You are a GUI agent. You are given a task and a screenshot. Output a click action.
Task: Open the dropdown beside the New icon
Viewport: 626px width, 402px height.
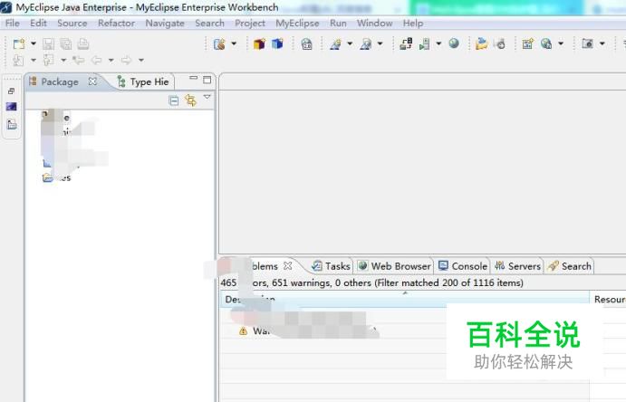click(x=34, y=43)
